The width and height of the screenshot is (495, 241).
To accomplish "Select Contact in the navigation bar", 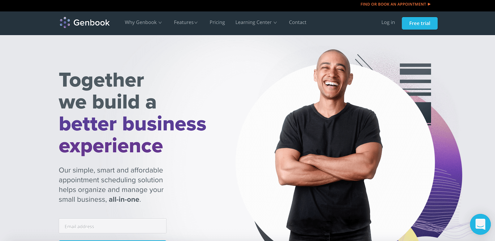I will point(298,22).
